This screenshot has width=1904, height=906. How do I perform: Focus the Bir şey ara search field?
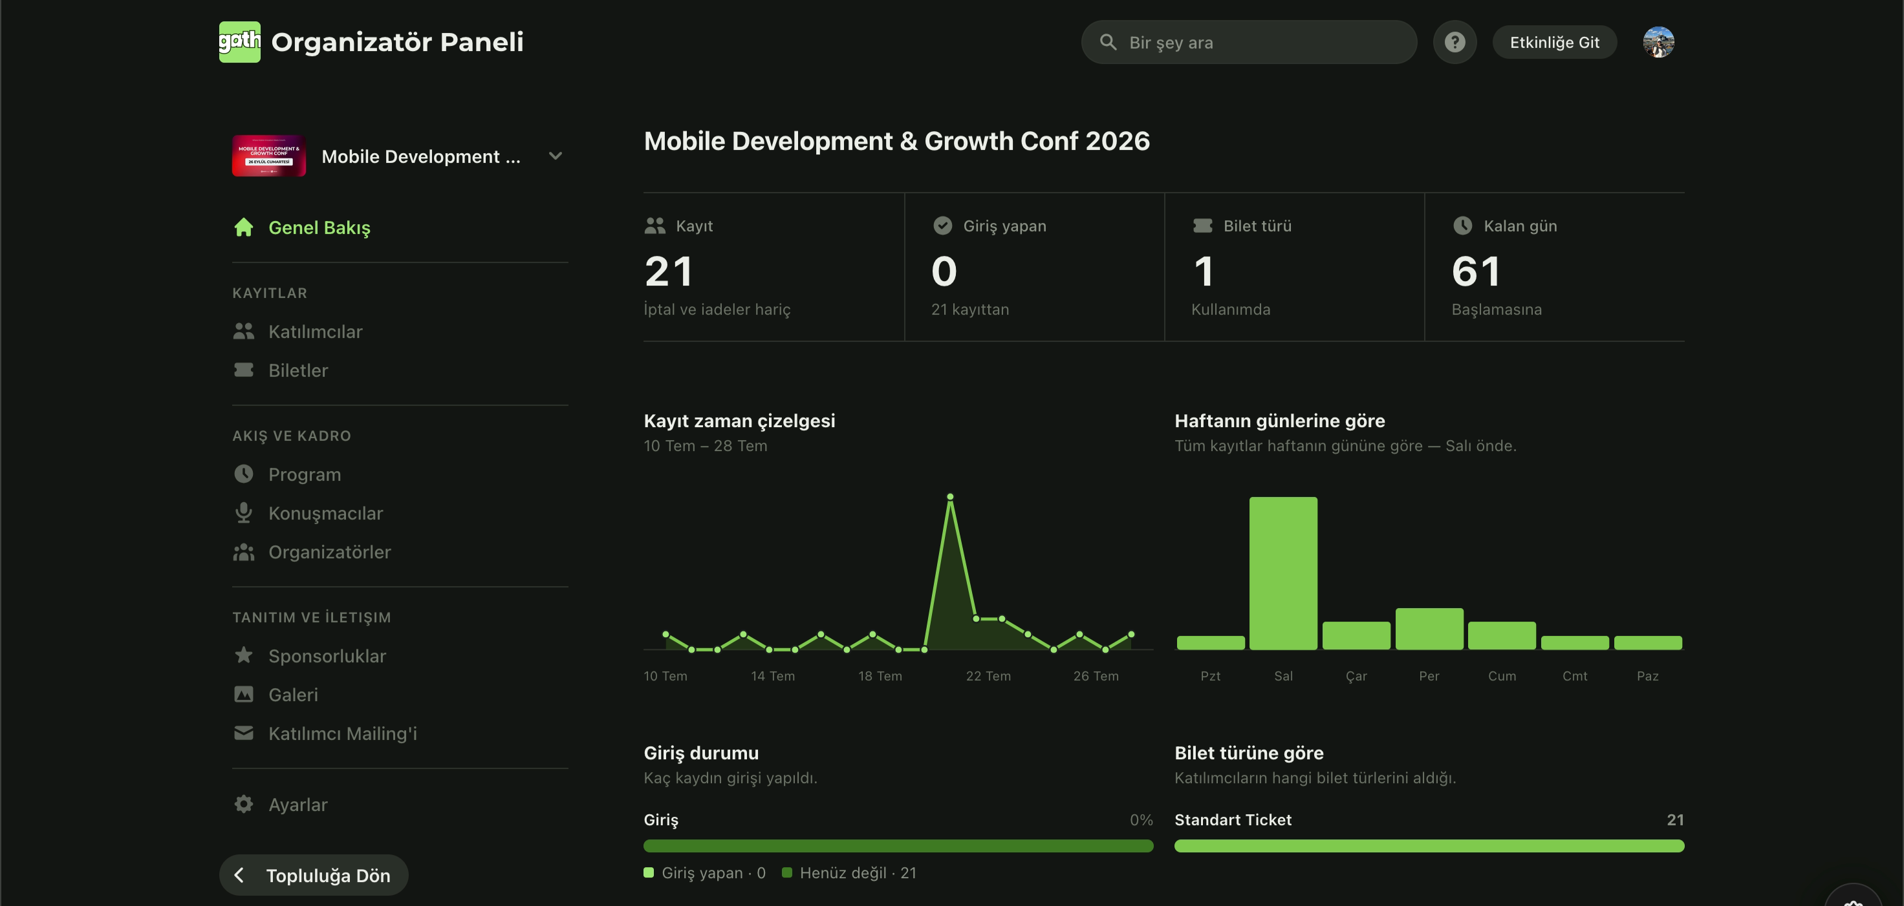click(x=1248, y=42)
